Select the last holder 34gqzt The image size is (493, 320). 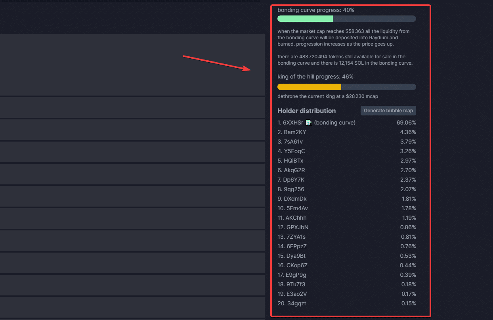296,303
